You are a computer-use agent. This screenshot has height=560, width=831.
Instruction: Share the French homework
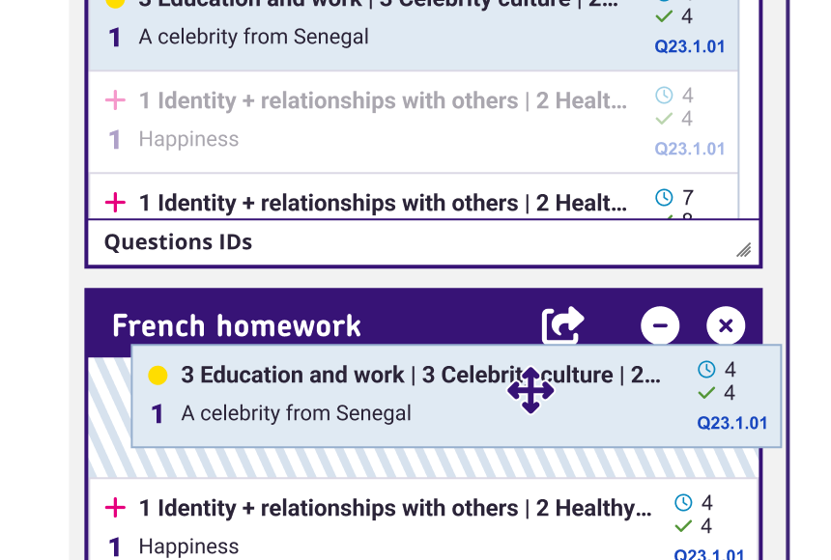coord(560,325)
